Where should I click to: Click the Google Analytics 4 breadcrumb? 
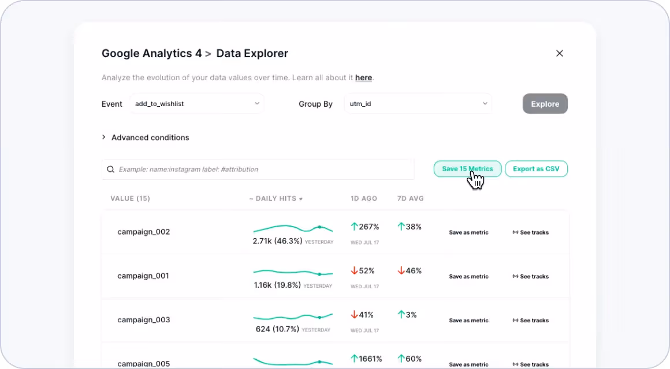[151, 53]
